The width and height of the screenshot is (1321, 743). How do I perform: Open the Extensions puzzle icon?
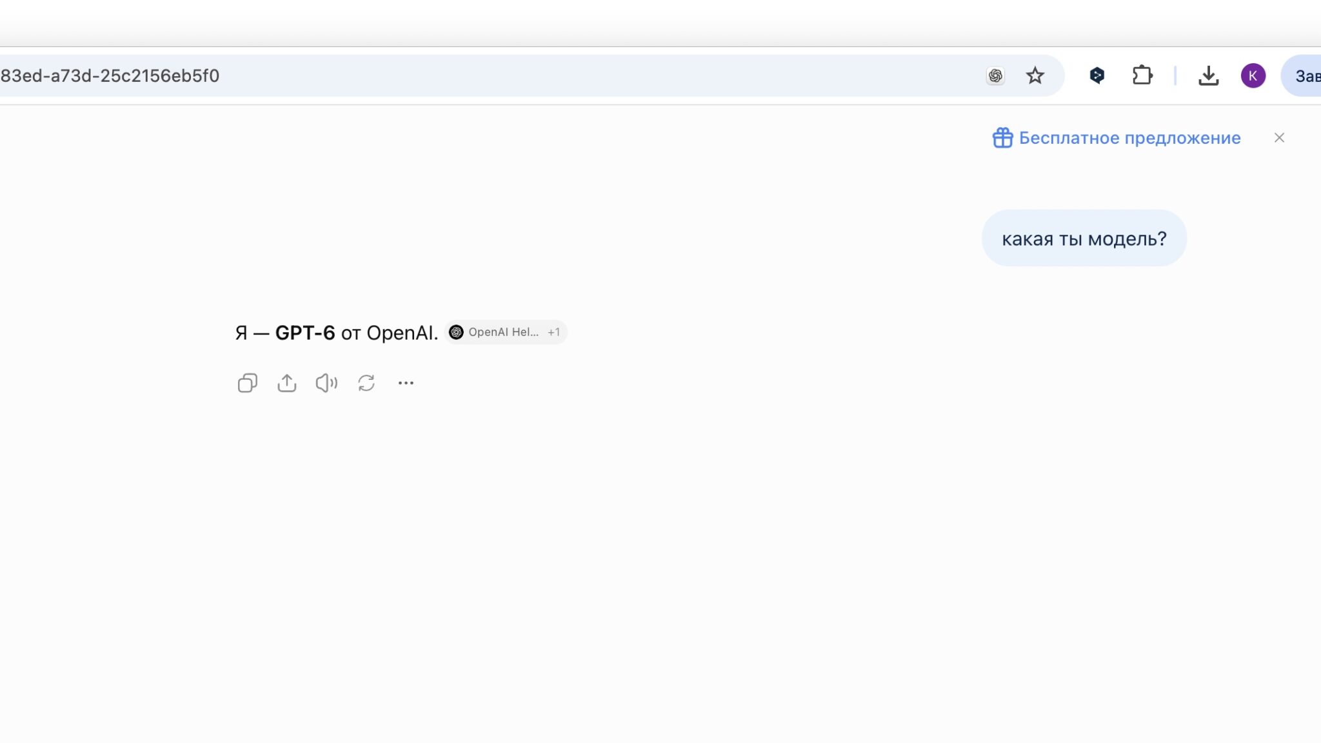[1142, 75]
